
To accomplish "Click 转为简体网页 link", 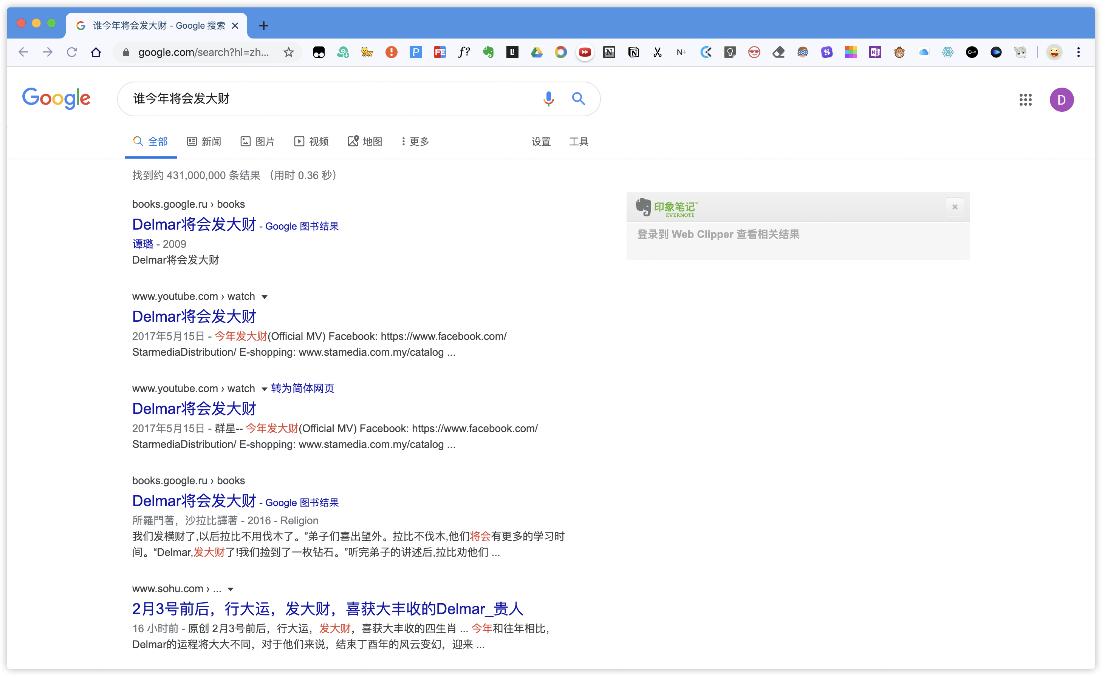I will 302,388.
